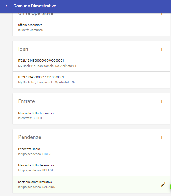
Task: Click Id unità: Comune01 text
Action: point(31,30)
